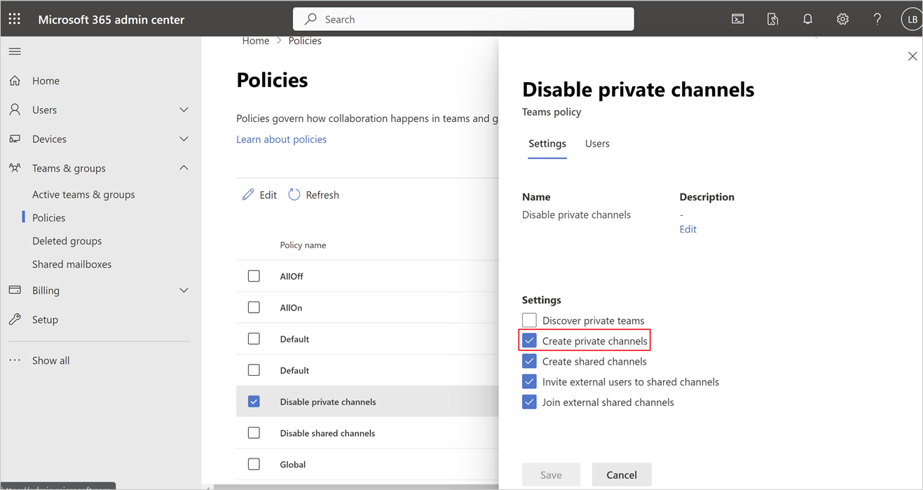
Task: Open Active teams & groups
Action: point(83,194)
